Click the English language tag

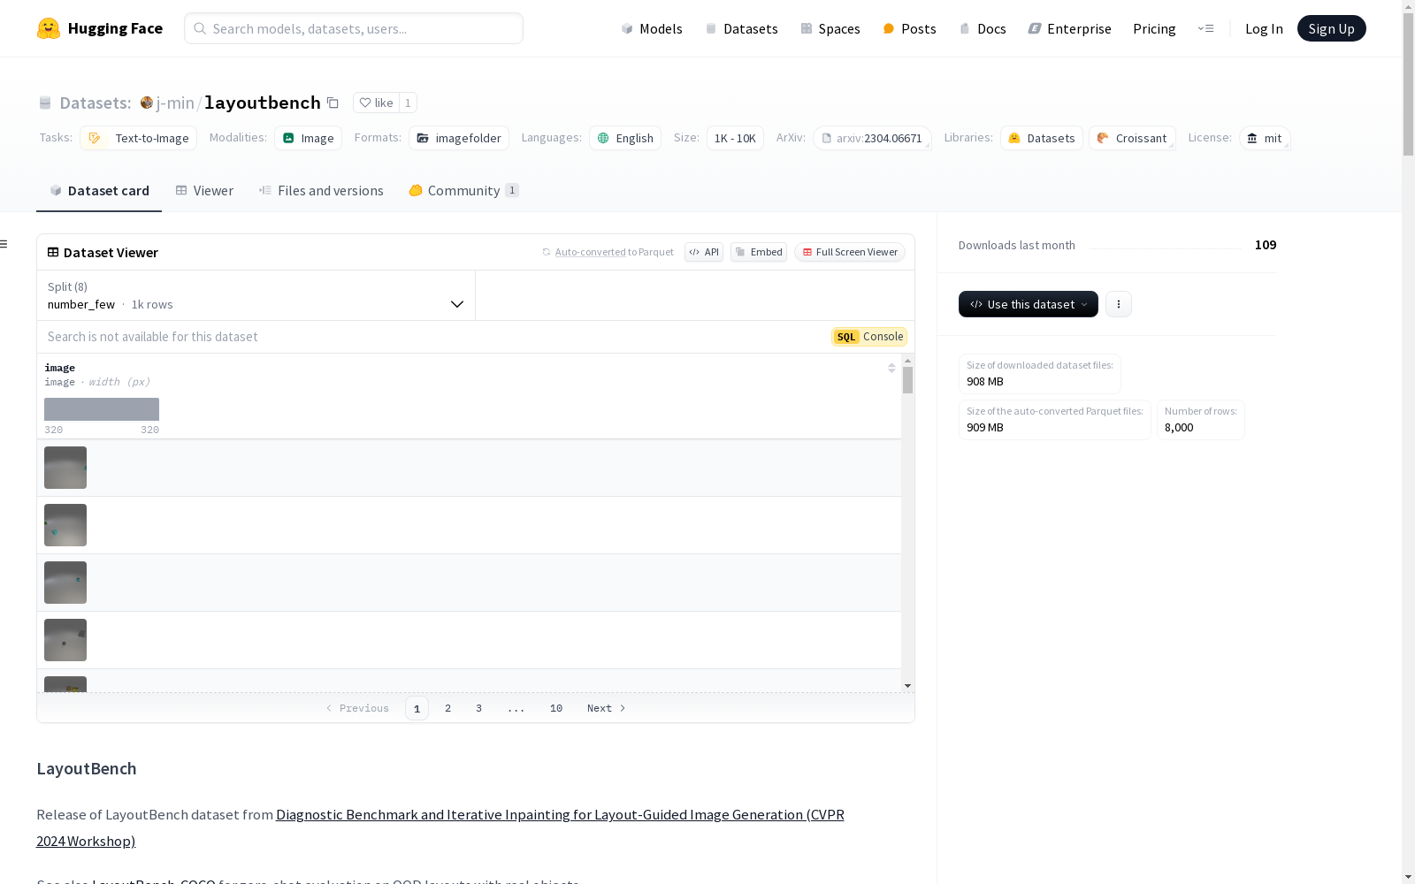(625, 138)
